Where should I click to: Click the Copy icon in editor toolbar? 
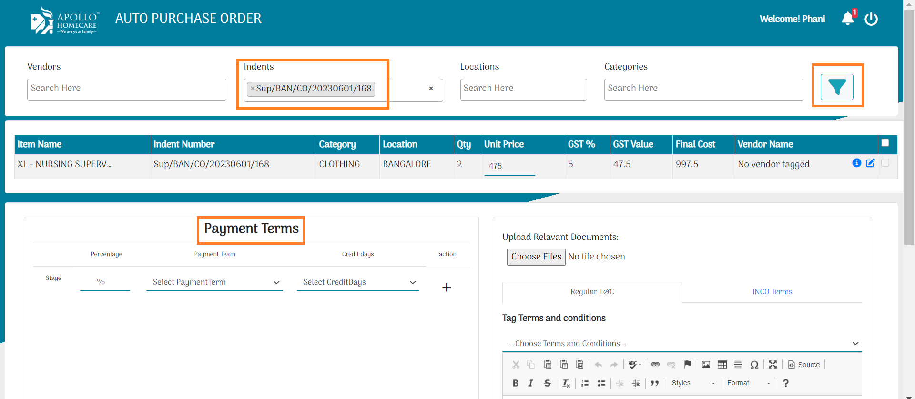click(x=531, y=365)
